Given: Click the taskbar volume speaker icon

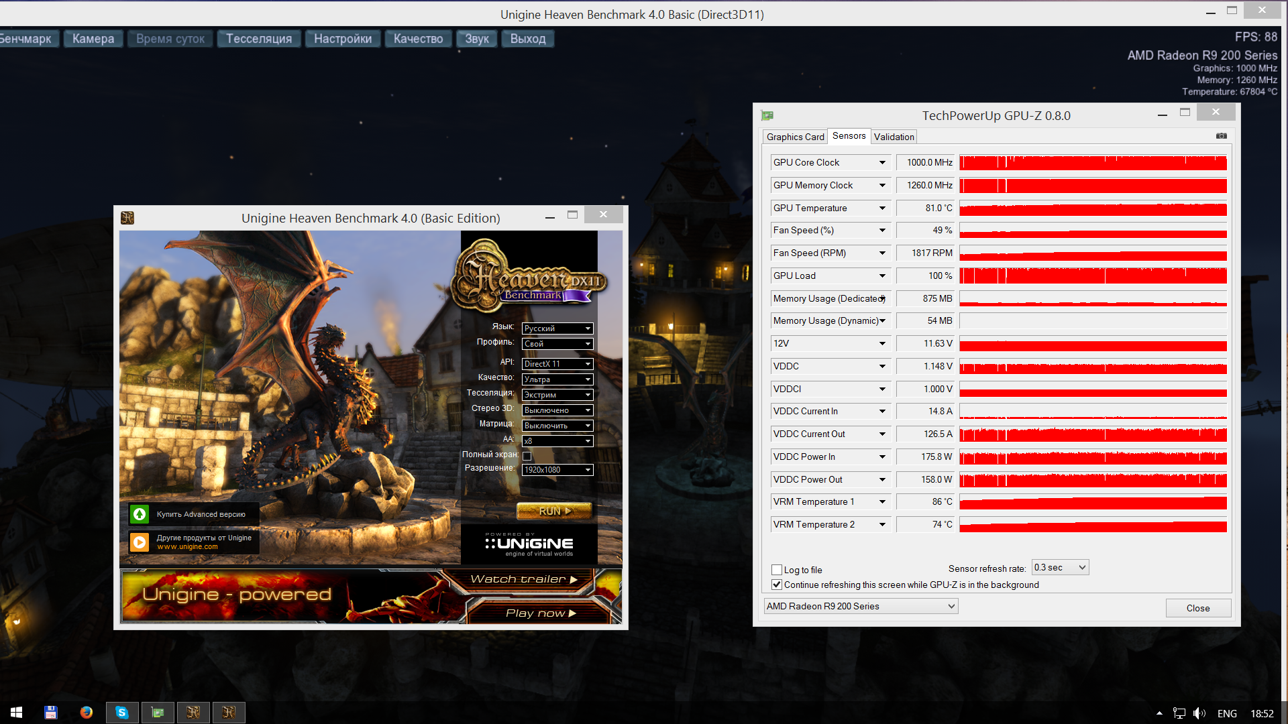Looking at the screenshot, I should click(1199, 713).
